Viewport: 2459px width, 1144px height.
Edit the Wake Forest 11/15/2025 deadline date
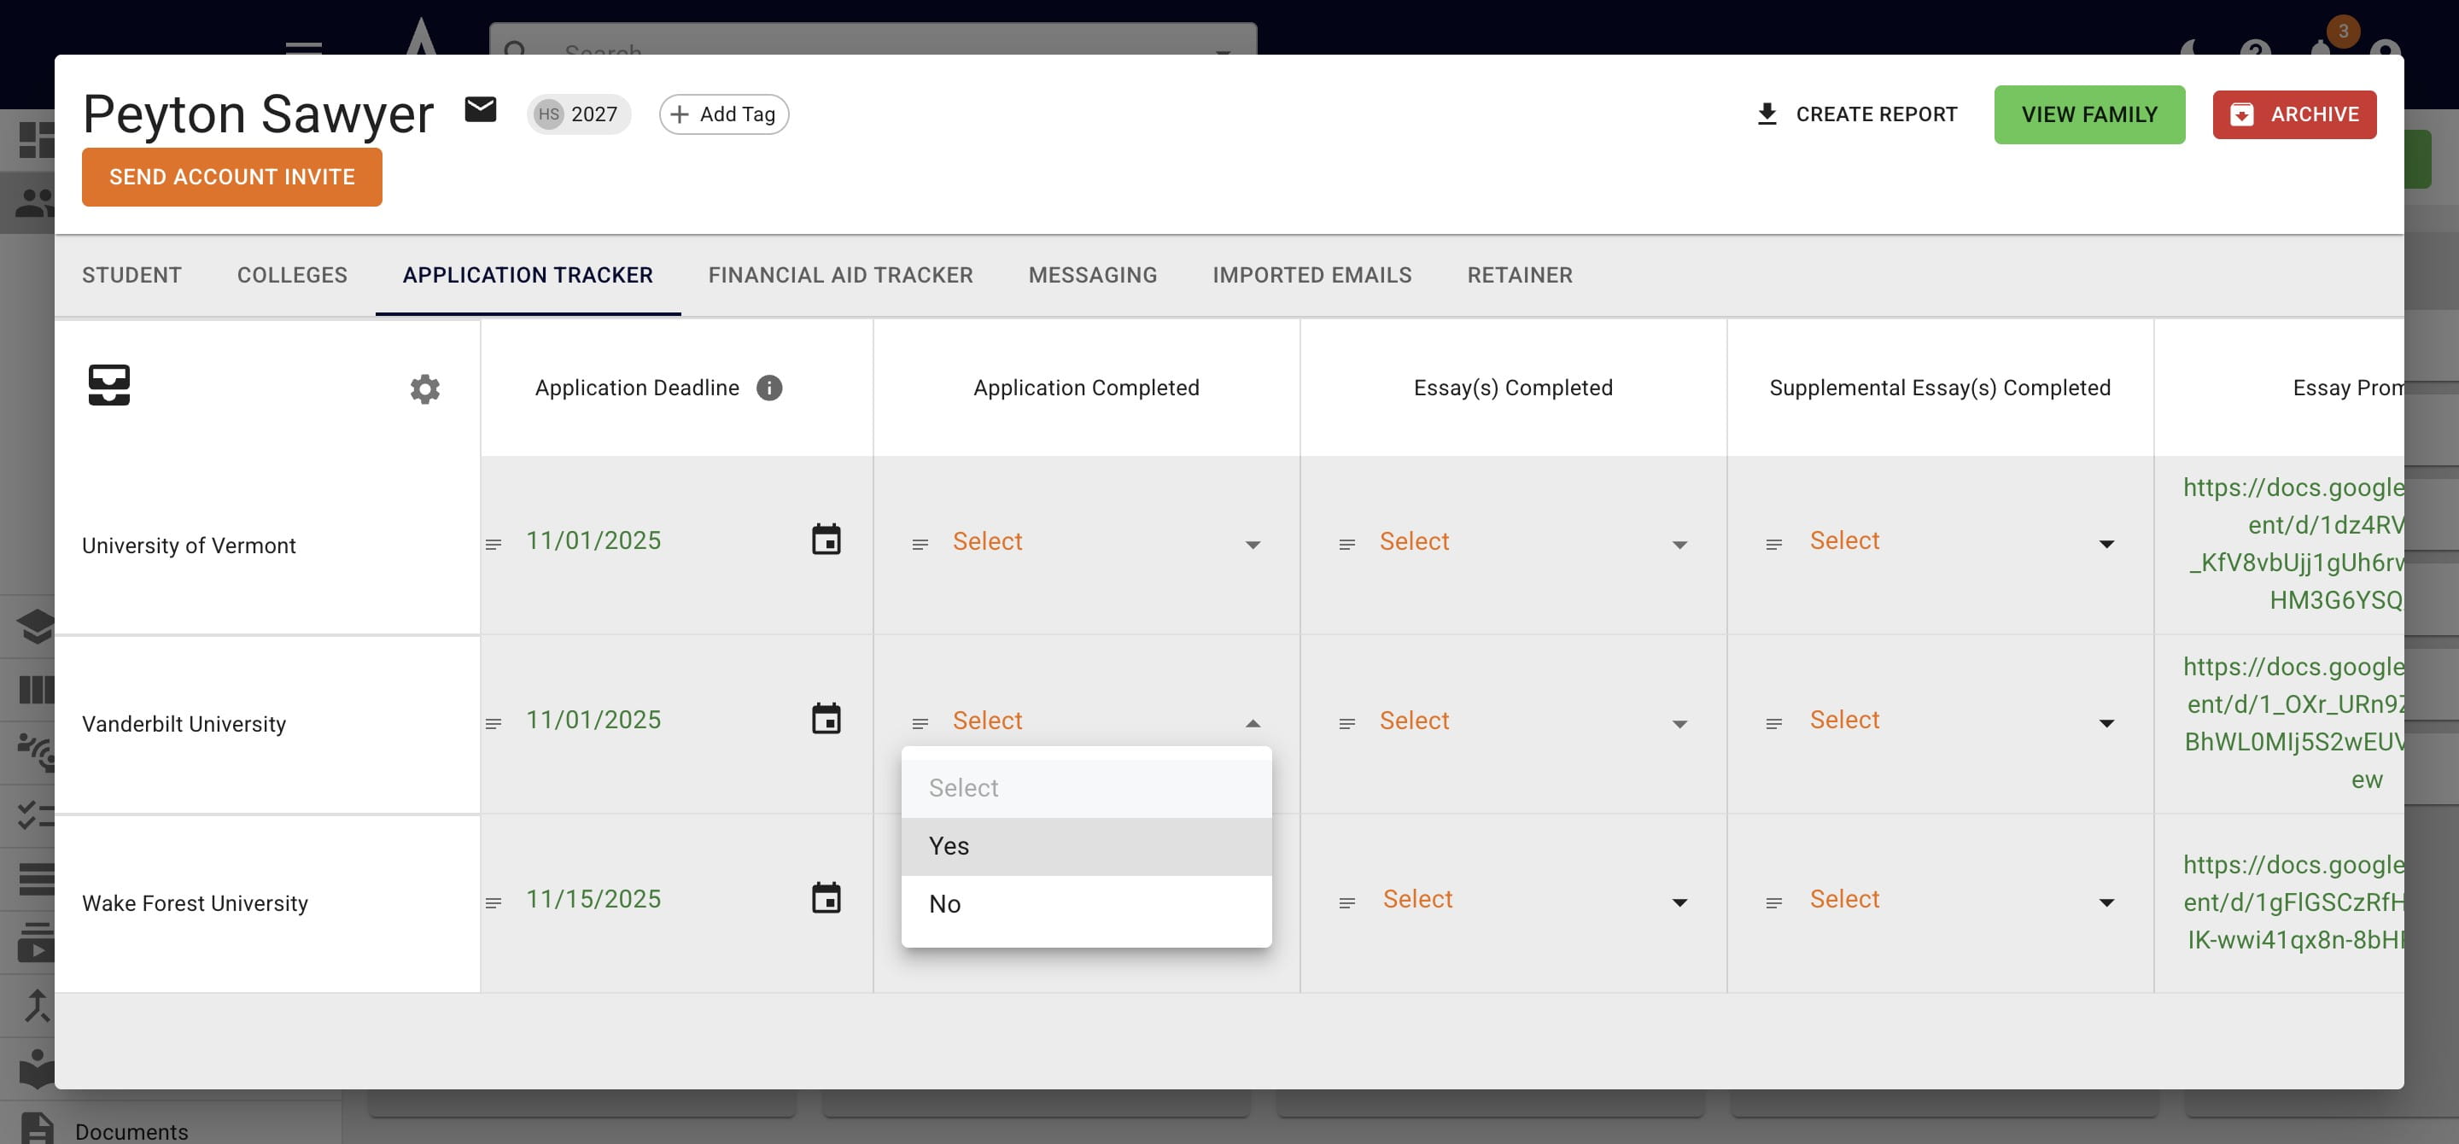click(x=593, y=899)
